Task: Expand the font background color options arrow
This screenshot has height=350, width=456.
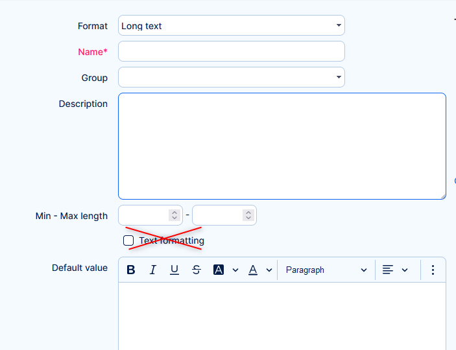Action: [x=235, y=270]
